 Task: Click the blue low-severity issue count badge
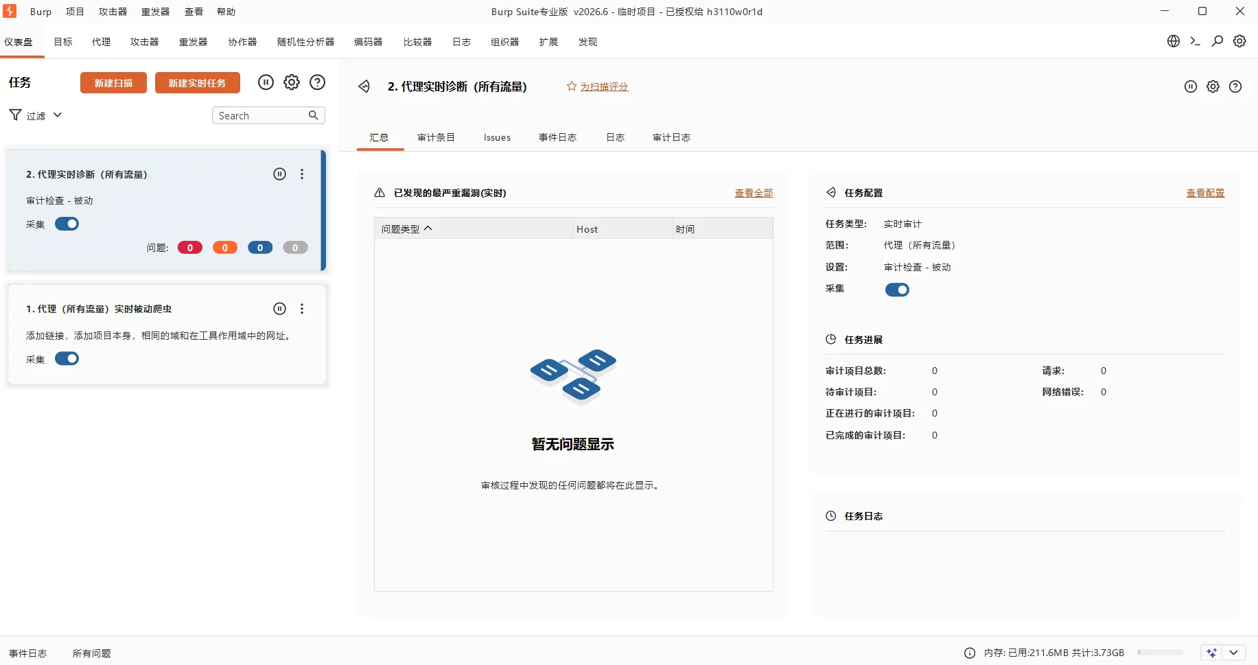260,248
